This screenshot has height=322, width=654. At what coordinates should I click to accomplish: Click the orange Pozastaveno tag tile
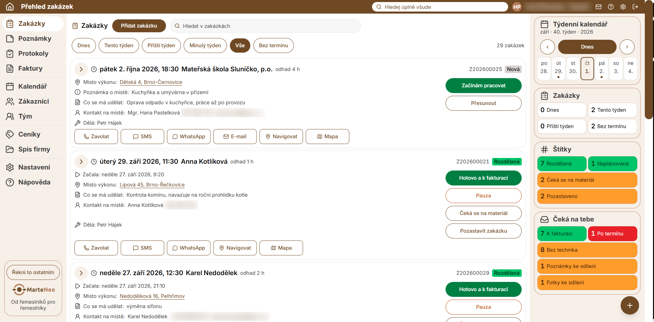(587, 196)
